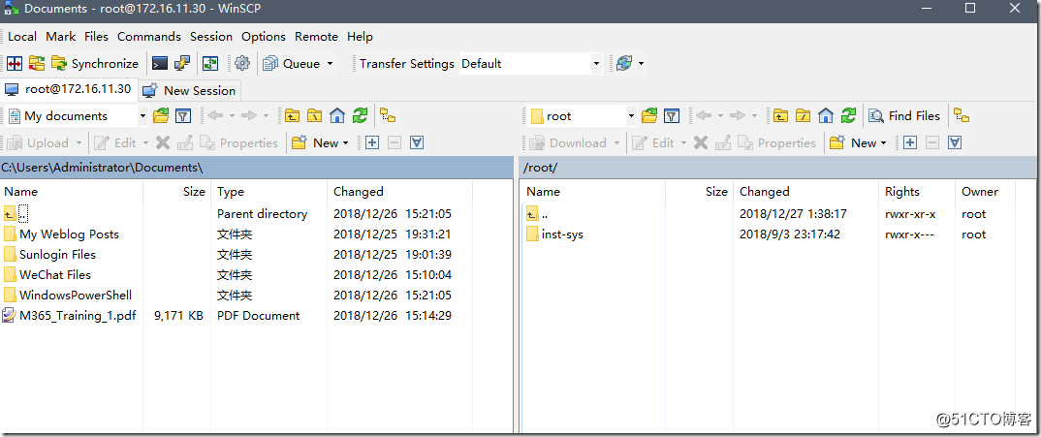Go to local parent directory icon
The image size is (1041, 437).
[x=292, y=116]
